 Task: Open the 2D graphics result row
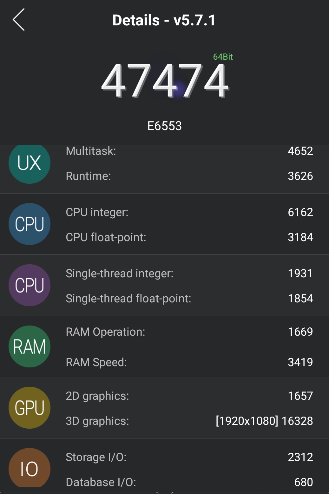point(189,396)
